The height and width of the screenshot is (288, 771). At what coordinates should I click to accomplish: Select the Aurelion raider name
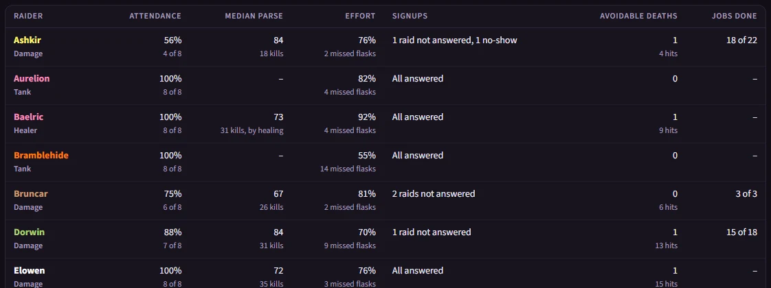click(x=32, y=78)
